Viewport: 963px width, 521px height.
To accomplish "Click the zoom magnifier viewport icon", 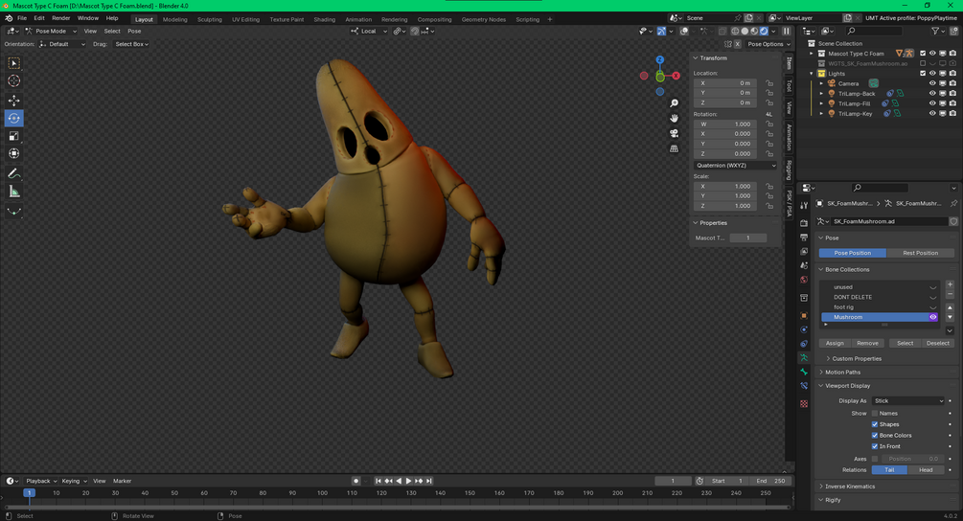I will tap(675, 102).
